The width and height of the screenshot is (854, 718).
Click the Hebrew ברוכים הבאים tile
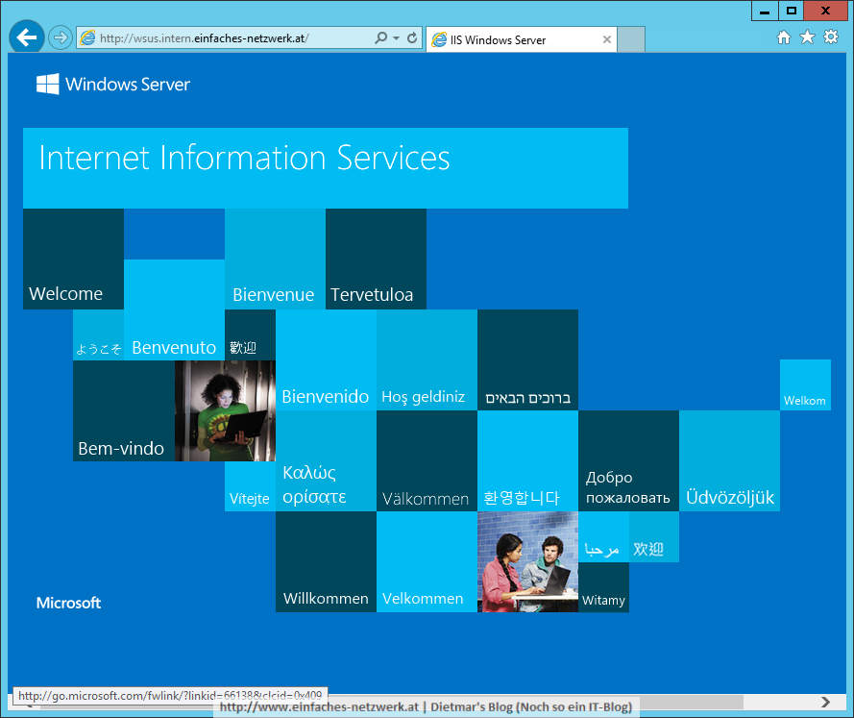[527, 360]
